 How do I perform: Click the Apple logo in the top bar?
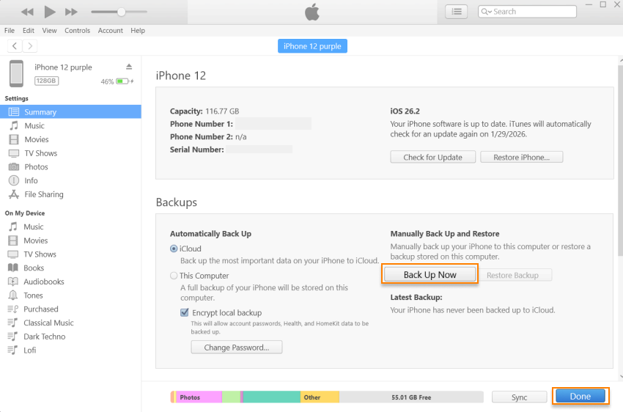[312, 12]
